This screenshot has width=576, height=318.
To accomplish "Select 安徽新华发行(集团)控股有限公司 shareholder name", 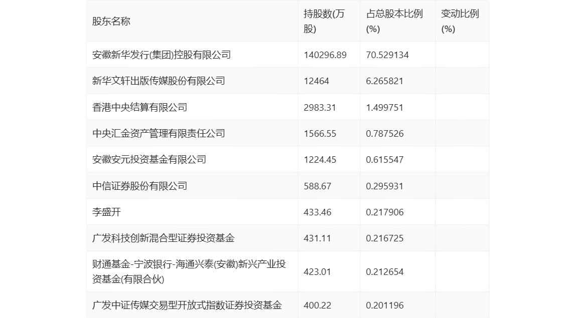I will (x=162, y=55).
